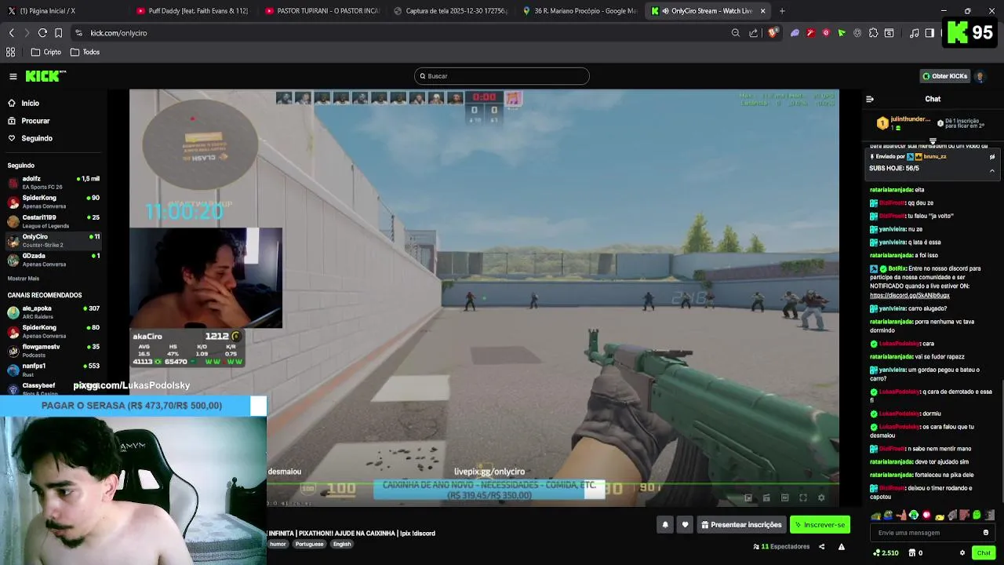
Task: Open flowgamestv recommended channel
Action: (x=53, y=351)
